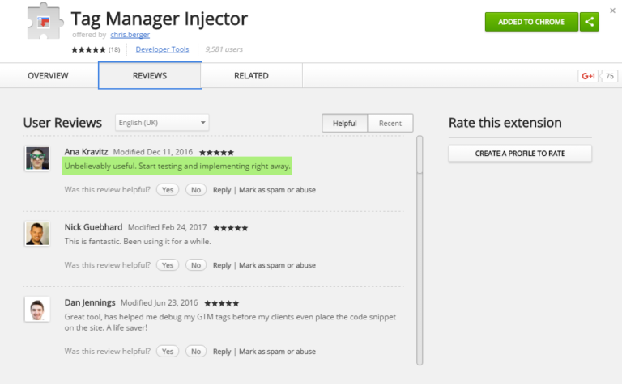Click the 75 count bubble beside G+1
Image resolution: width=622 pixels, height=384 pixels.
[x=609, y=76]
